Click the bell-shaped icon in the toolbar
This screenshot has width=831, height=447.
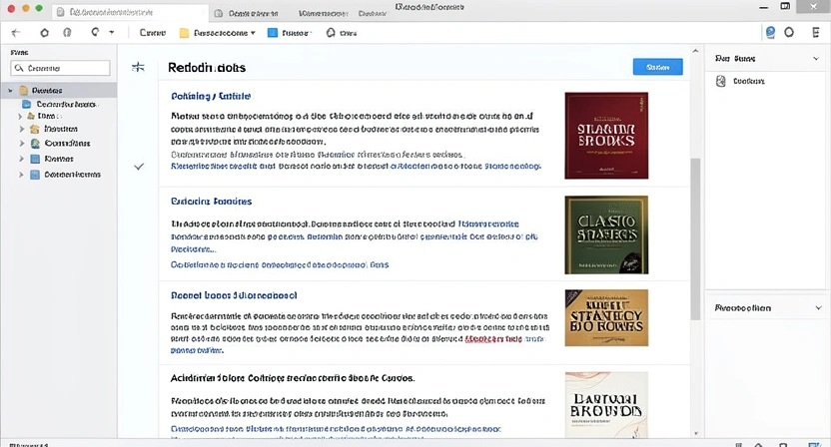pyautogui.click(x=331, y=33)
